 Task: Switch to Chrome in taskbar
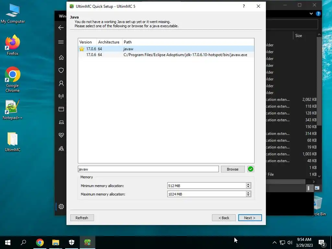(40, 243)
